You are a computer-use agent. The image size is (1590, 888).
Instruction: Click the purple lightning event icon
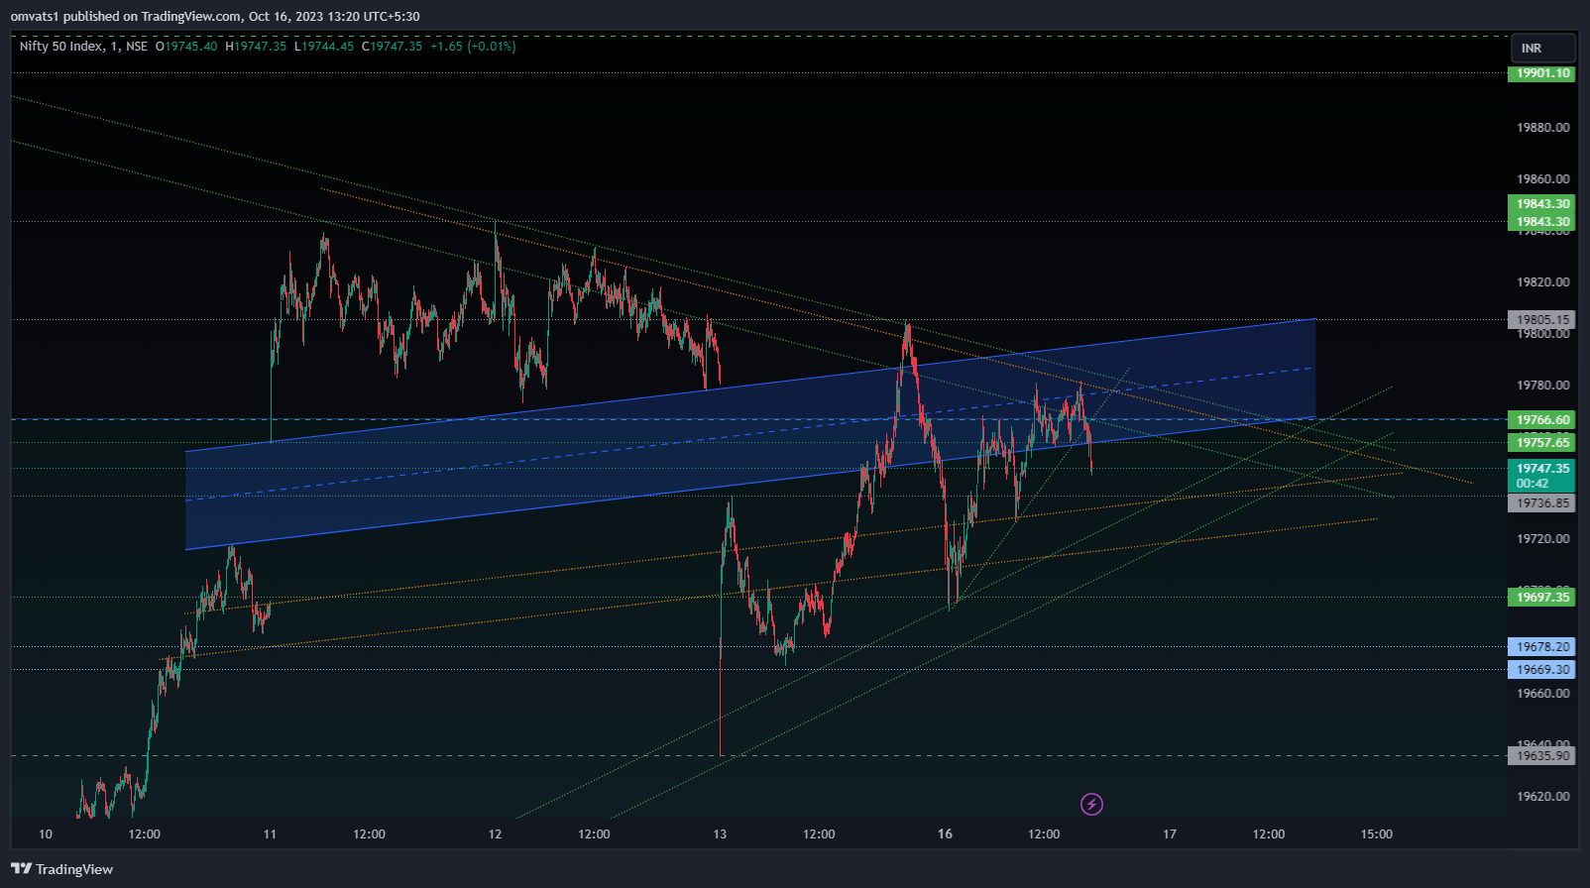(x=1091, y=804)
